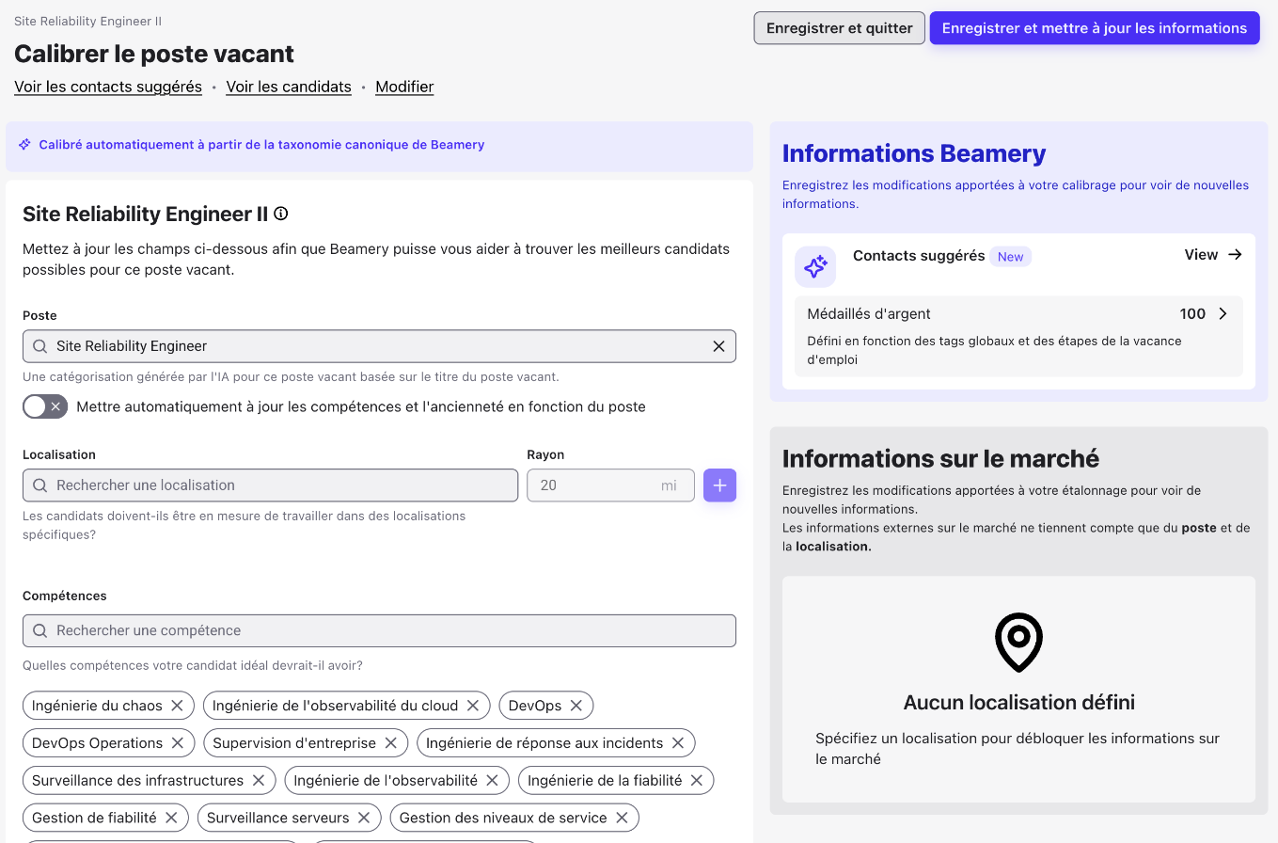Remove the Supervision d'entreprise skill tag

tap(390, 743)
